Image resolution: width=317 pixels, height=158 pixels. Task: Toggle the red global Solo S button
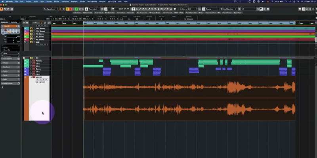(71, 9)
